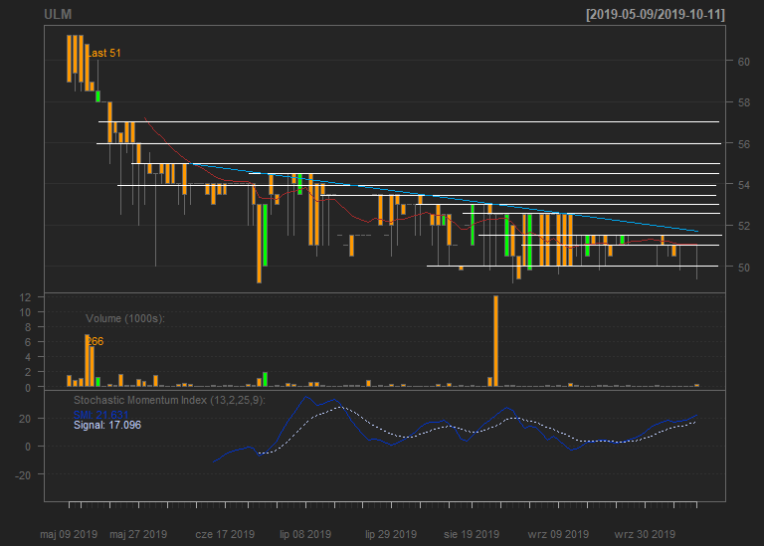The image size is (764, 546).
Task: Click the 'Volume (1000s):' label
Action: 125,318
